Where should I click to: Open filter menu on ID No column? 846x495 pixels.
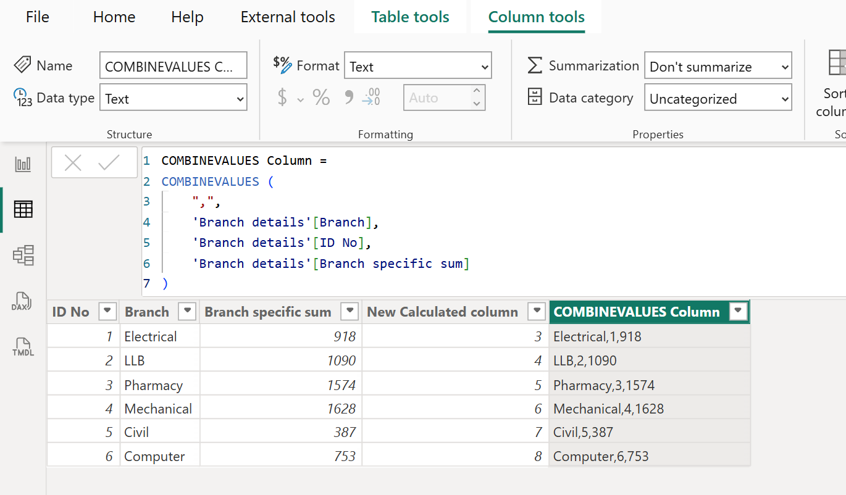(x=107, y=312)
